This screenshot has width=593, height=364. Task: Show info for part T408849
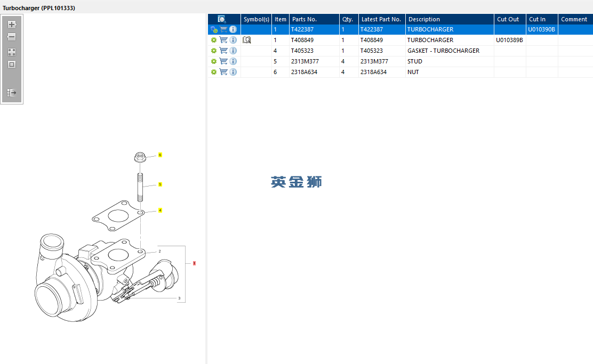click(x=233, y=39)
